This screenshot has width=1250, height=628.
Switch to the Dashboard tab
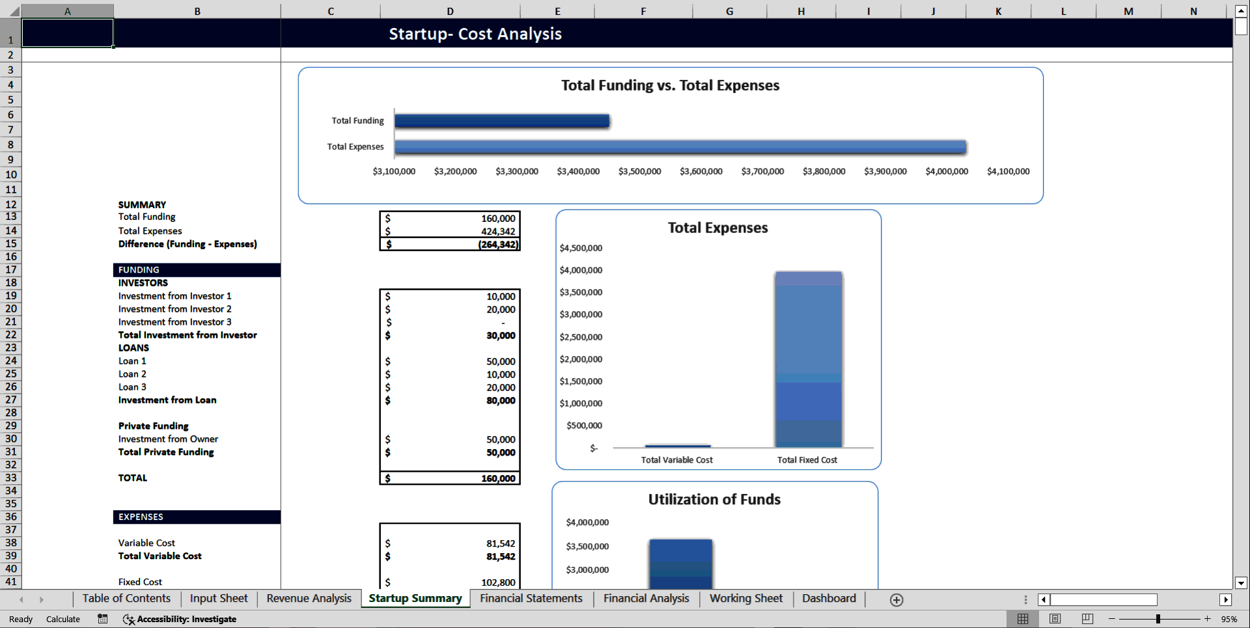829,599
